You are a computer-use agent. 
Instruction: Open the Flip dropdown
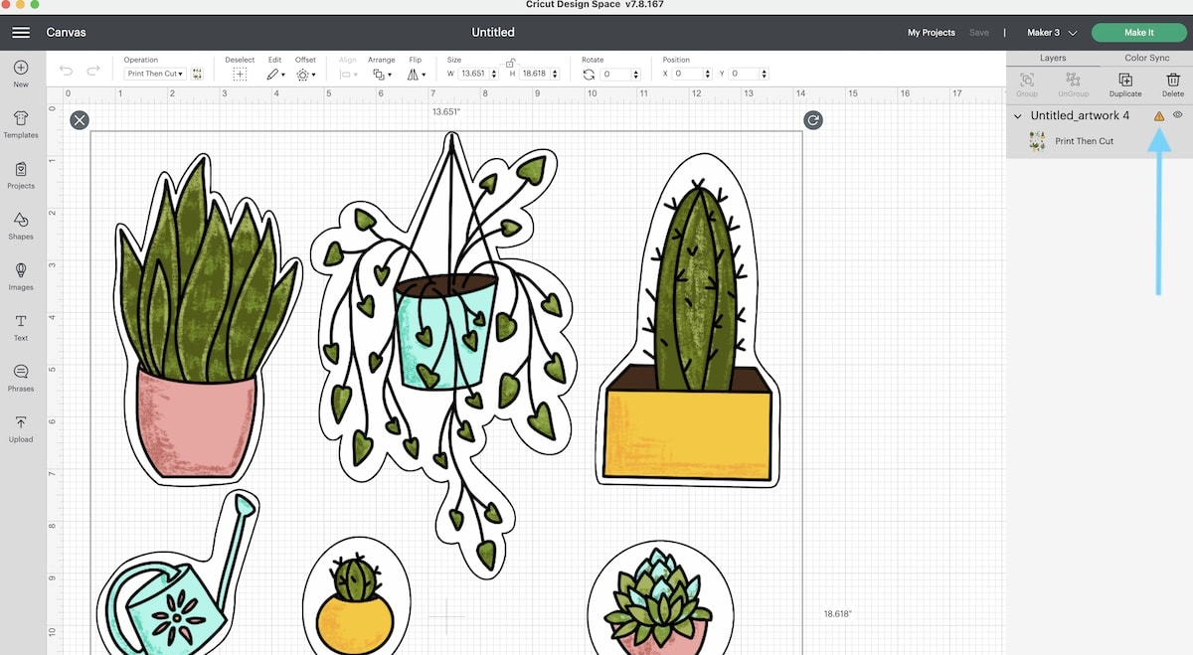tap(416, 75)
